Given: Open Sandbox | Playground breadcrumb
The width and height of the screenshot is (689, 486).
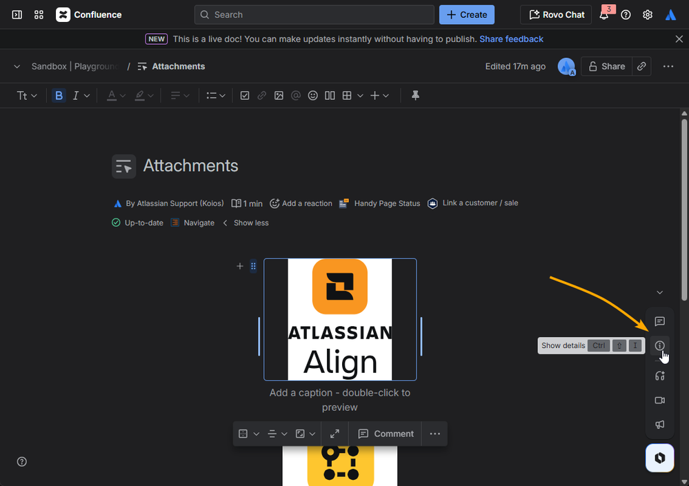Looking at the screenshot, I should coord(75,66).
